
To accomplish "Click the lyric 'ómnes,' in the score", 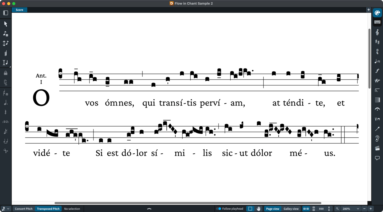I will click(119, 103).
